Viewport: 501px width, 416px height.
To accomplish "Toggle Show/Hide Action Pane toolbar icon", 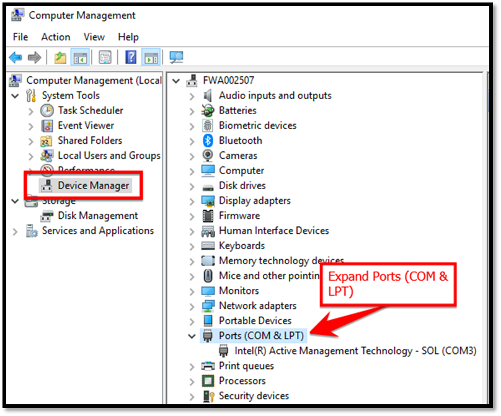I will 151,58.
